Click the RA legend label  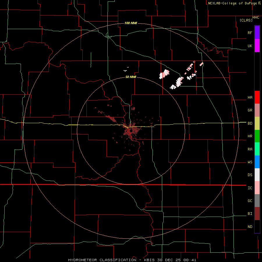pyautogui.click(x=250, y=149)
